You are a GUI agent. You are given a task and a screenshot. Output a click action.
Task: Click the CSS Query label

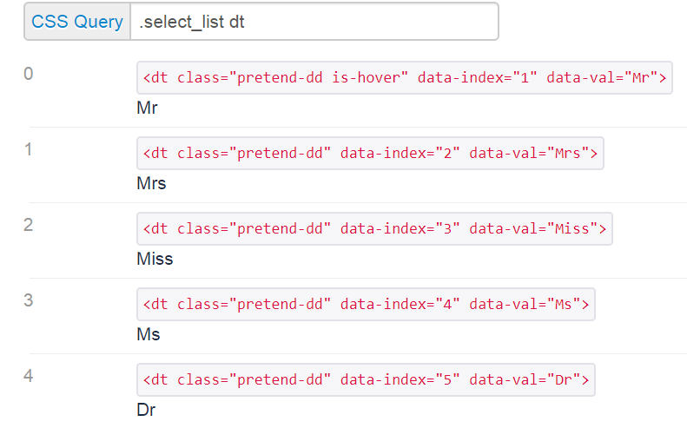pyautogui.click(x=77, y=22)
